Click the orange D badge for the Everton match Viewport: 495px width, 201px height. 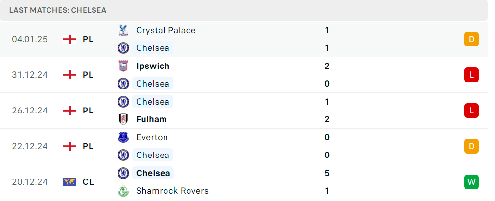pos(471,146)
